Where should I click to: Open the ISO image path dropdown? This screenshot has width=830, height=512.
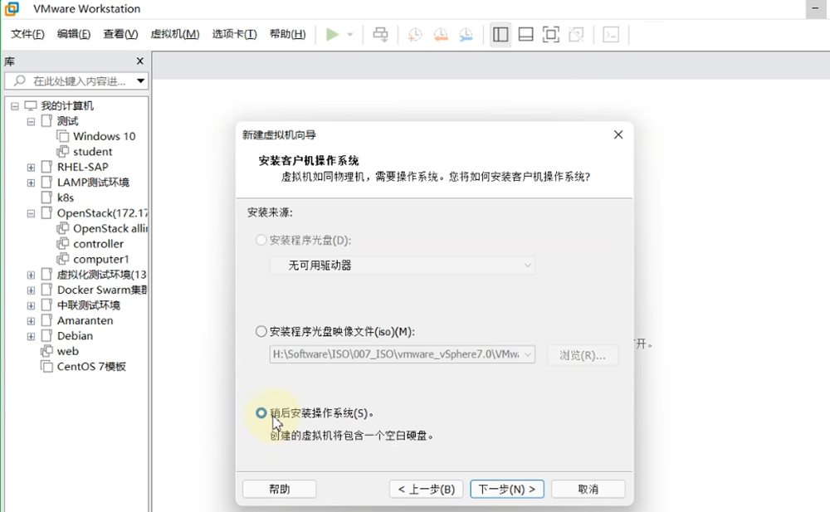(x=527, y=354)
